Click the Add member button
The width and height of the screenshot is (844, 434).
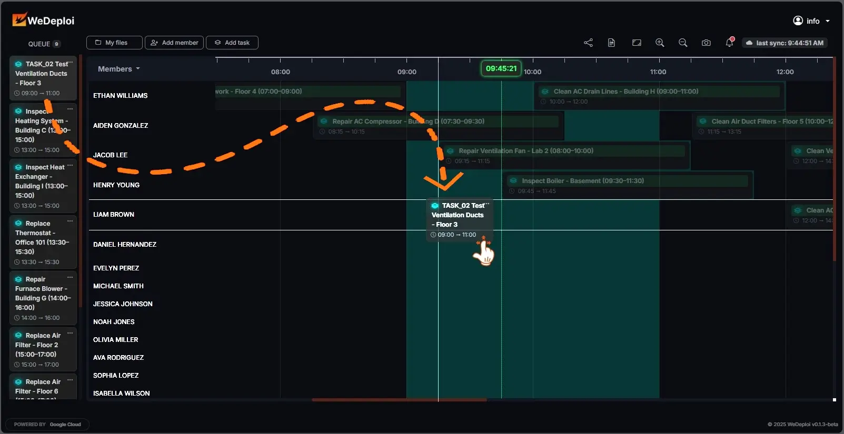click(175, 43)
